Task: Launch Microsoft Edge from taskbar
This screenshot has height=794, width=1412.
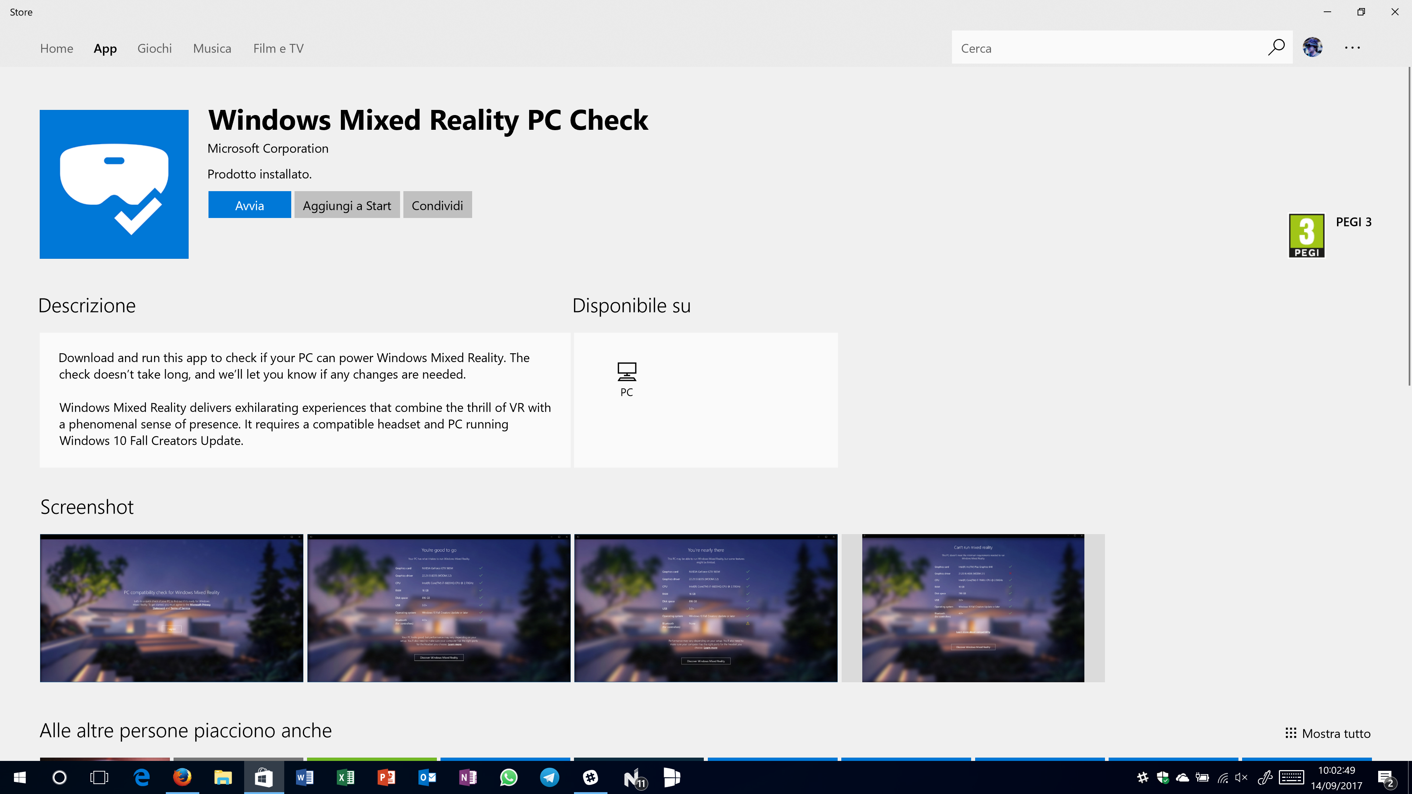Action: [x=142, y=777]
